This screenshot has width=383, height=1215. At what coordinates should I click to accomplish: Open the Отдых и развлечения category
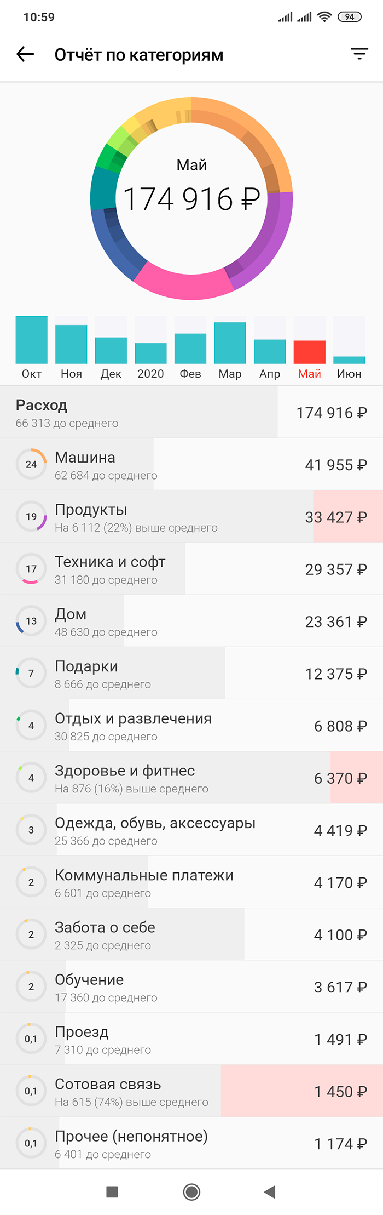191,726
